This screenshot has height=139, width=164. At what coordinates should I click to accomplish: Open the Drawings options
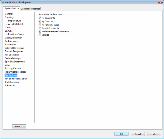(x=10, y=17)
